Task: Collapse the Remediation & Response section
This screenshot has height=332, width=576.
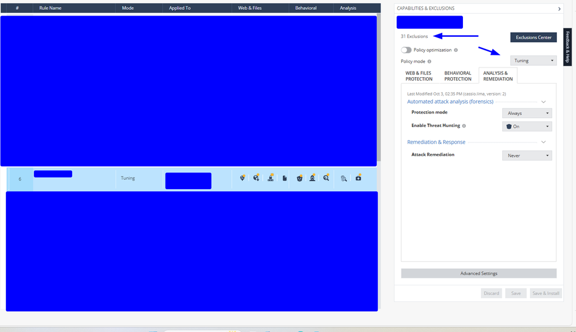Action: point(543,142)
